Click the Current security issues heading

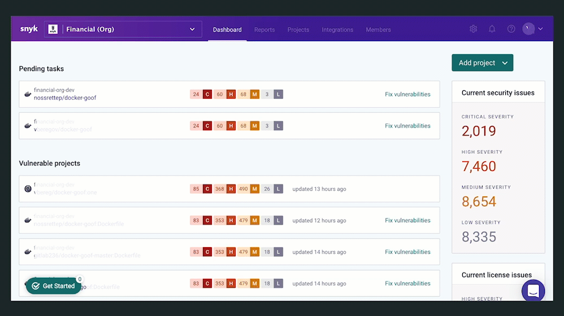[x=498, y=93]
